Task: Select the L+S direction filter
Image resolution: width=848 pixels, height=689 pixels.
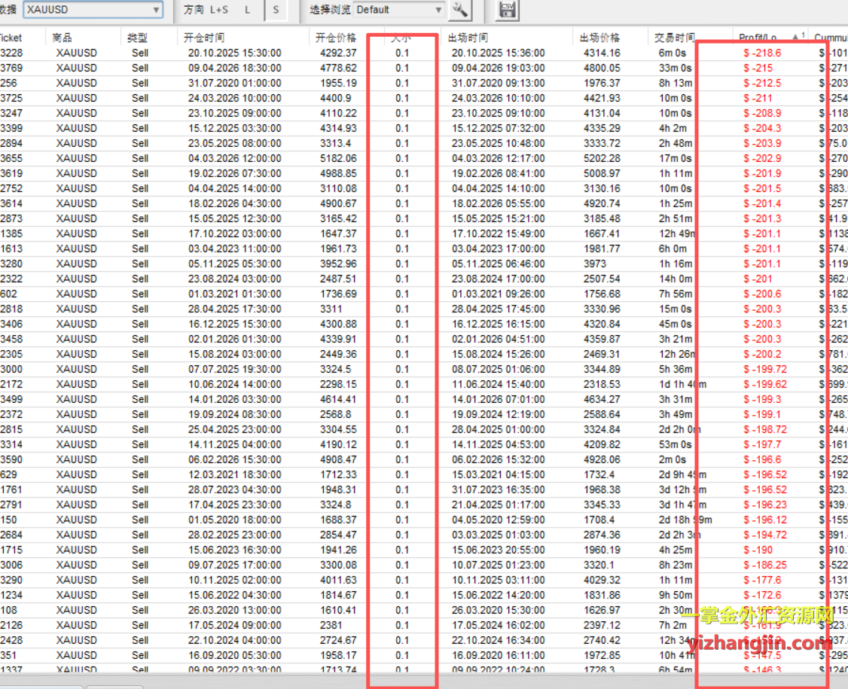Action: tap(218, 10)
